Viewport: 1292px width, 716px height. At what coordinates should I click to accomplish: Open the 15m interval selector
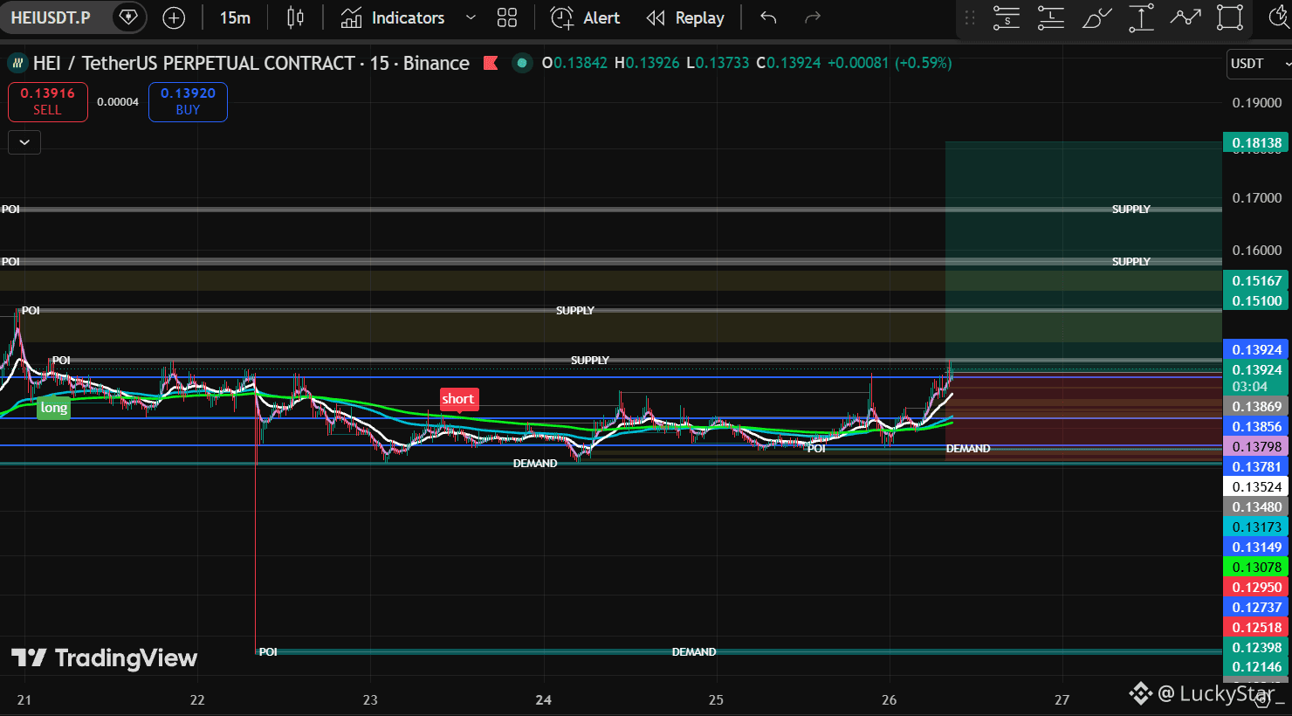(x=235, y=17)
